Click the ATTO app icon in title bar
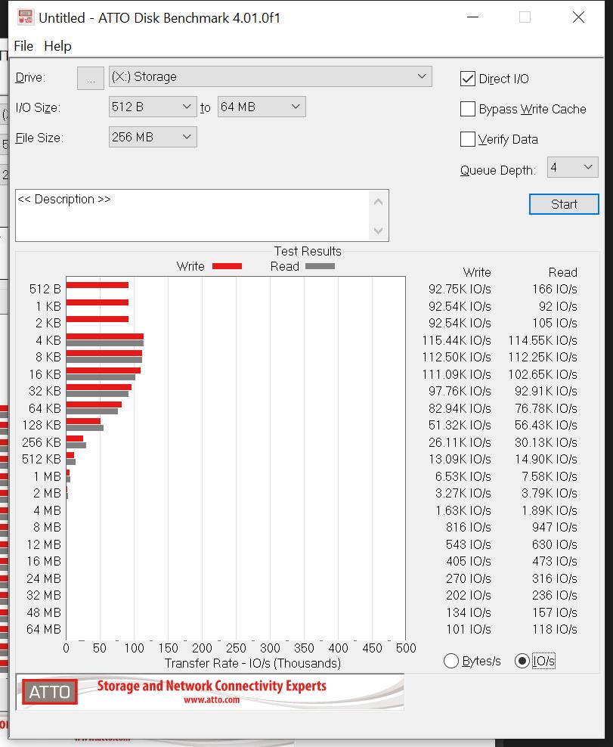Viewport: 613px width, 747px height. (x=25, y=17)
